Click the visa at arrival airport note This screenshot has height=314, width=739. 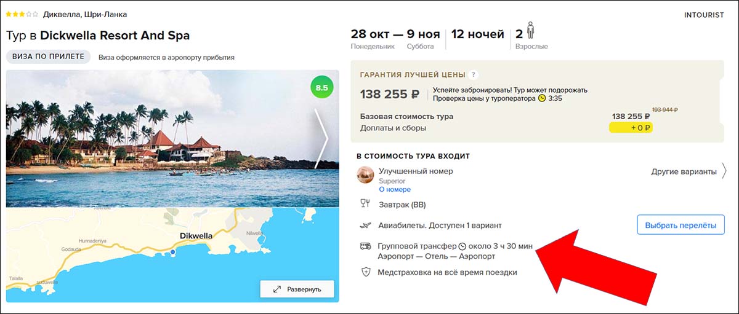166,57
